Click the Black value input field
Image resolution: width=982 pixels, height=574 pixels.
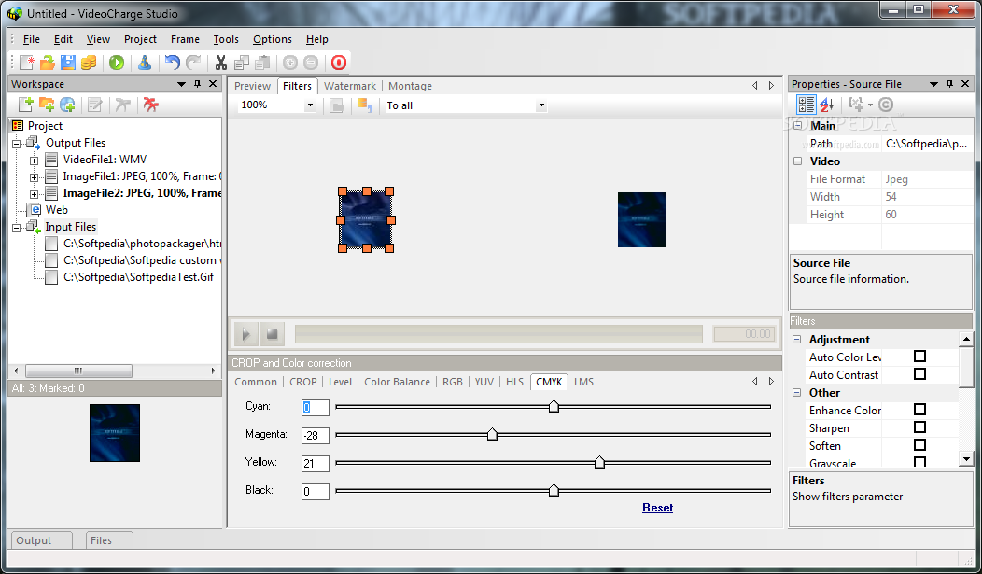[x=315, y=491]
